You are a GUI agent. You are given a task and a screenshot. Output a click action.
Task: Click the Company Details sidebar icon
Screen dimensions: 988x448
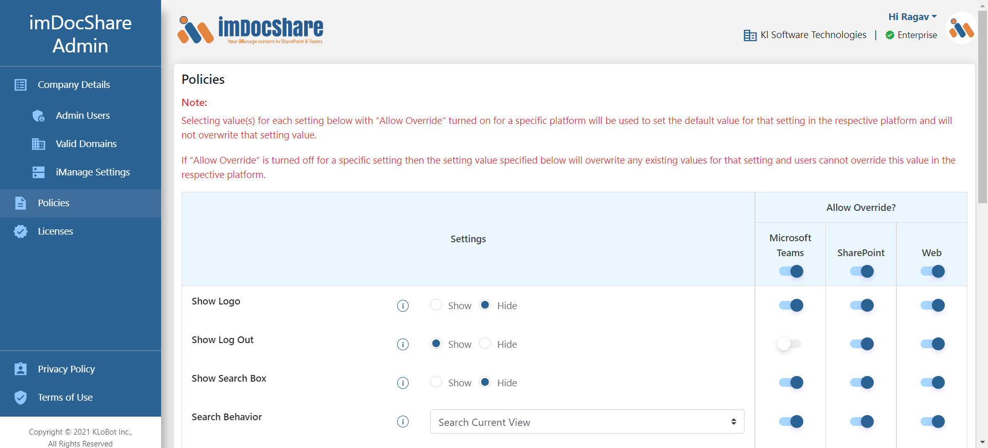coord(21,85)
